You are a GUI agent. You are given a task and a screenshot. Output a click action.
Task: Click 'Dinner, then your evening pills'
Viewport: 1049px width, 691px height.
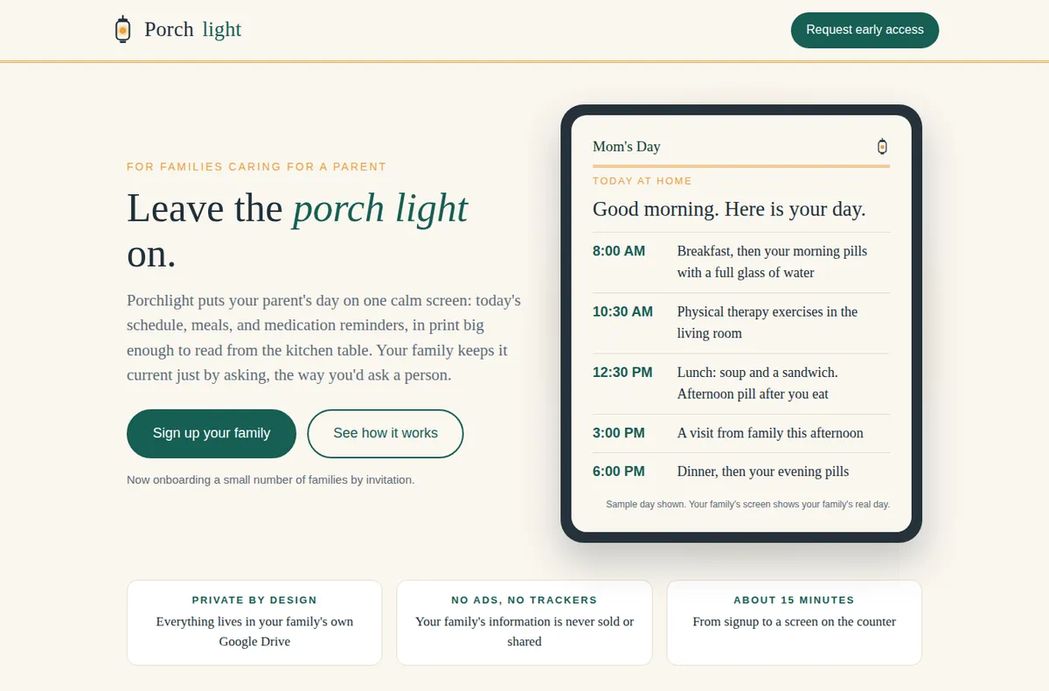pos(763,471)
